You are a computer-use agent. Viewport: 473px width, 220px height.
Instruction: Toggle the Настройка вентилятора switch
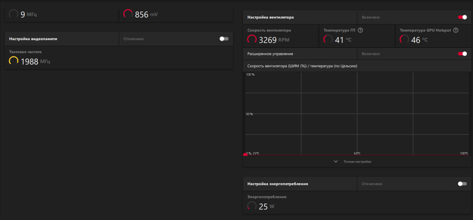(x=462, y=17)
